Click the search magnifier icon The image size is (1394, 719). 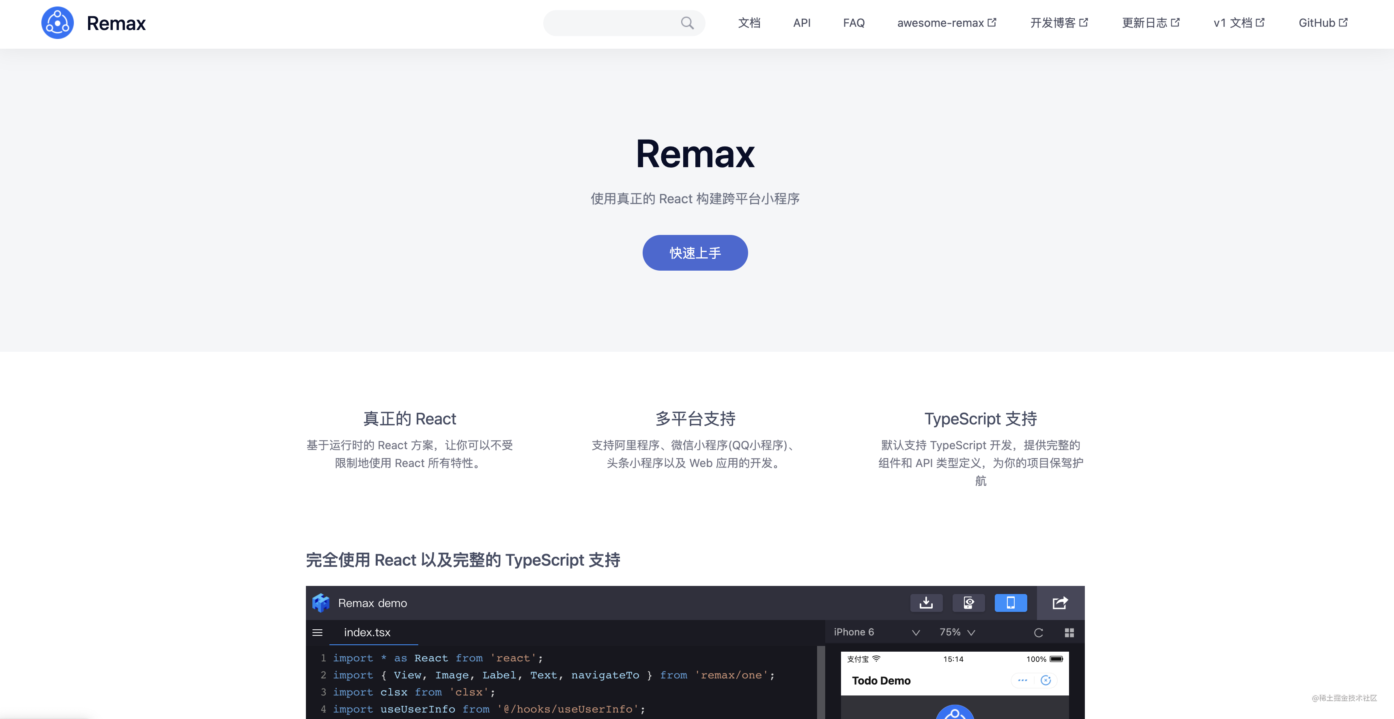(x=687, y=23)
